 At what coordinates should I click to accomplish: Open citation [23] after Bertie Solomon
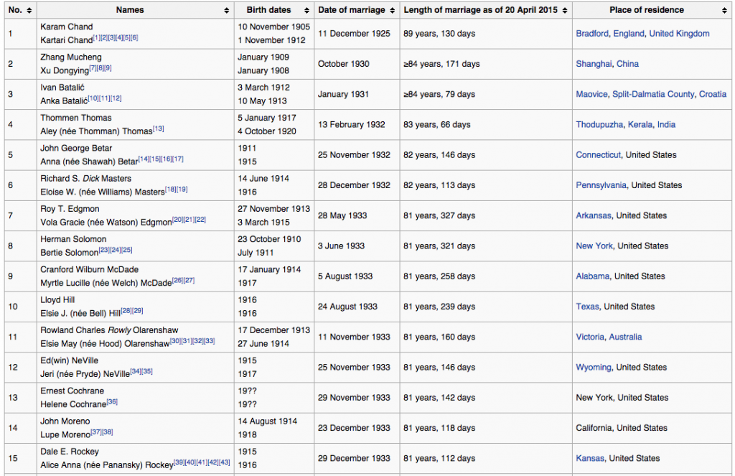(x=104, y=250)
